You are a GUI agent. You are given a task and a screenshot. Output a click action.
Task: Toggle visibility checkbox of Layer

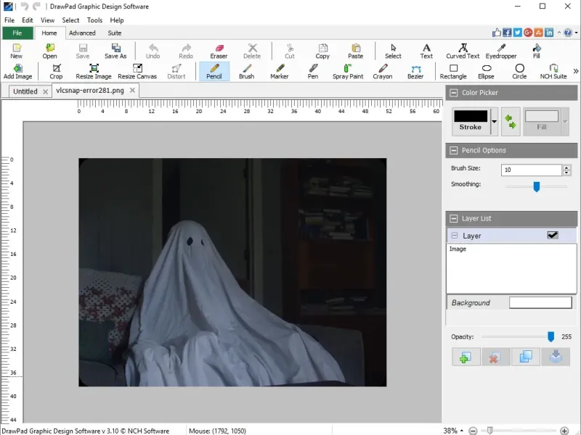click(553, 235)
